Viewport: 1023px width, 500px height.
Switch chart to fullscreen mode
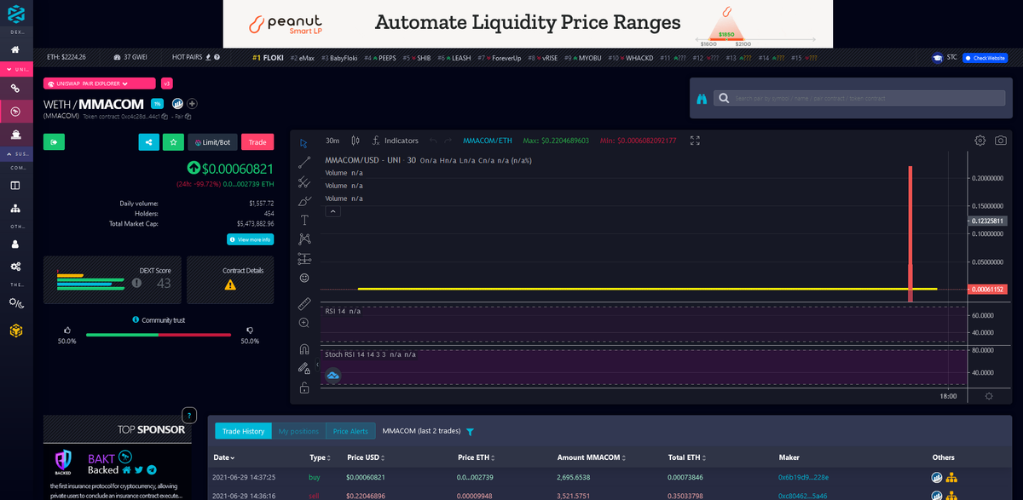coord(695,141)
